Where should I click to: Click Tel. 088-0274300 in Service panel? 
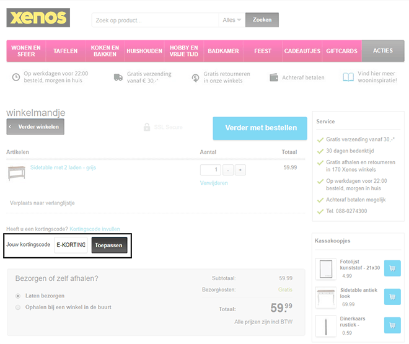point(346,211)
